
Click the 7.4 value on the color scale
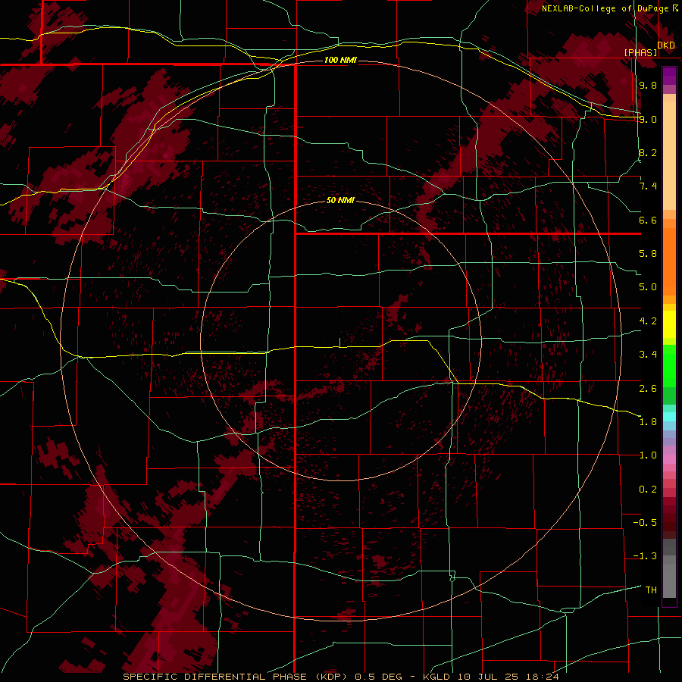coord(648,186)
